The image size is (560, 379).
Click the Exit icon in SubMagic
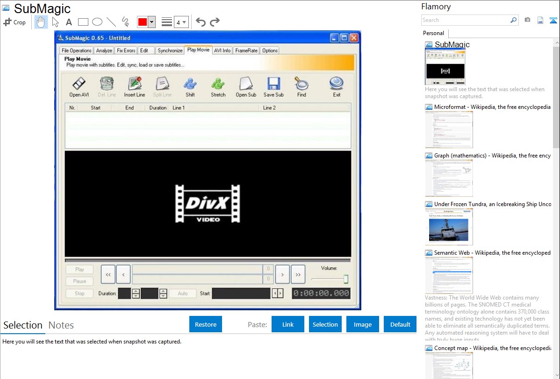337,87
